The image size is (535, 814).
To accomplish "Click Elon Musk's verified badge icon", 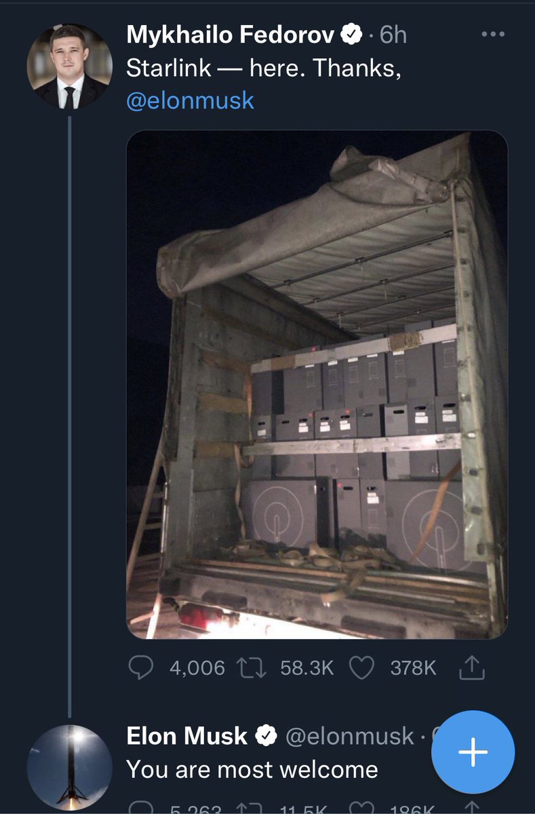I will 266,737.
